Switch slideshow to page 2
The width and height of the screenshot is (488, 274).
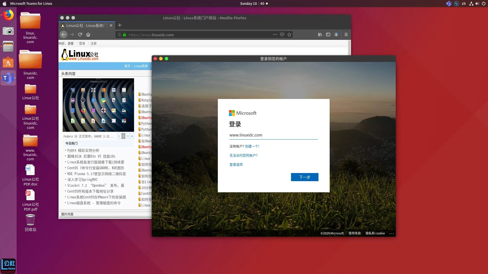(x=123, y=136)
